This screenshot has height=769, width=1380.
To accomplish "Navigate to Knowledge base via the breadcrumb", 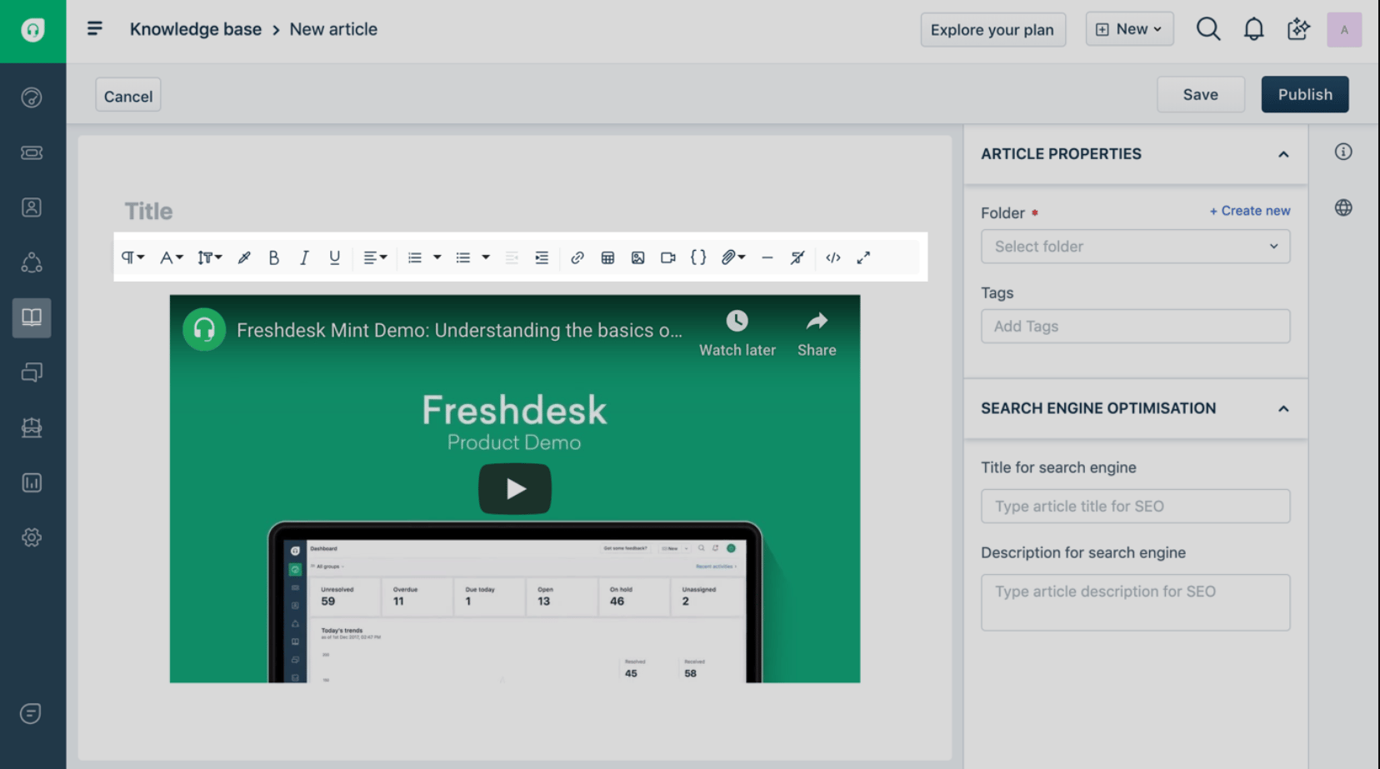I will tap(195, 28).
